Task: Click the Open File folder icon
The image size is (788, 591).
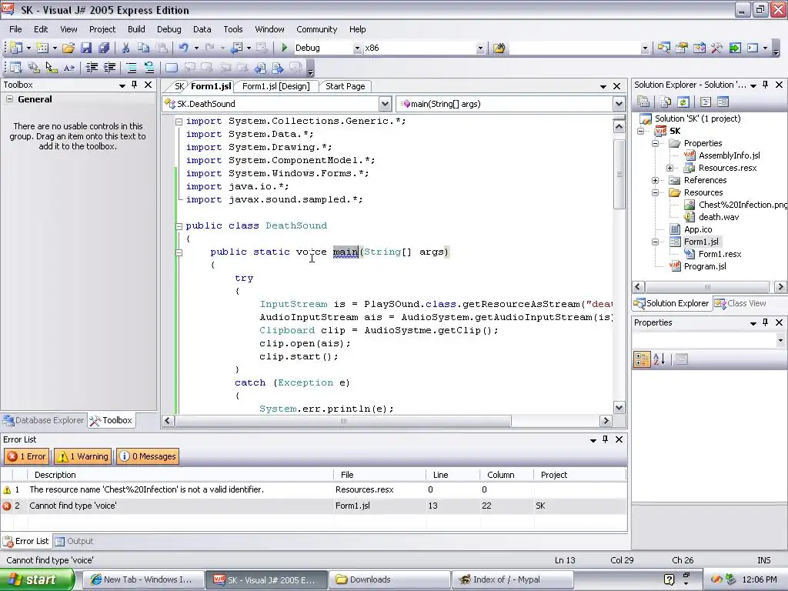Action: [x=68, y=48]
